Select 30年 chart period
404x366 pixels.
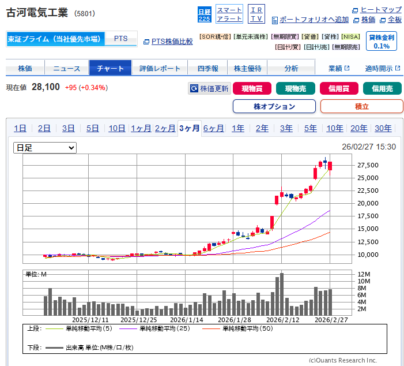point(383,128)
